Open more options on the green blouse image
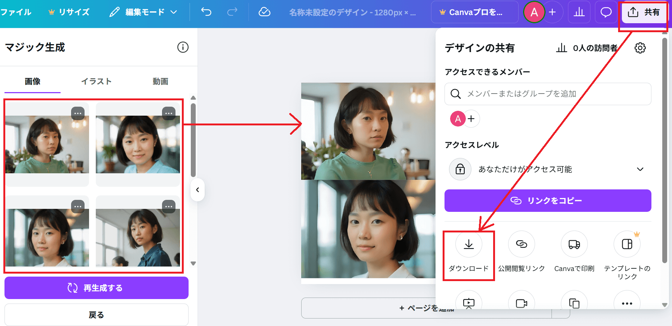Viewport: 672px width, 326px height. [78, 113]
